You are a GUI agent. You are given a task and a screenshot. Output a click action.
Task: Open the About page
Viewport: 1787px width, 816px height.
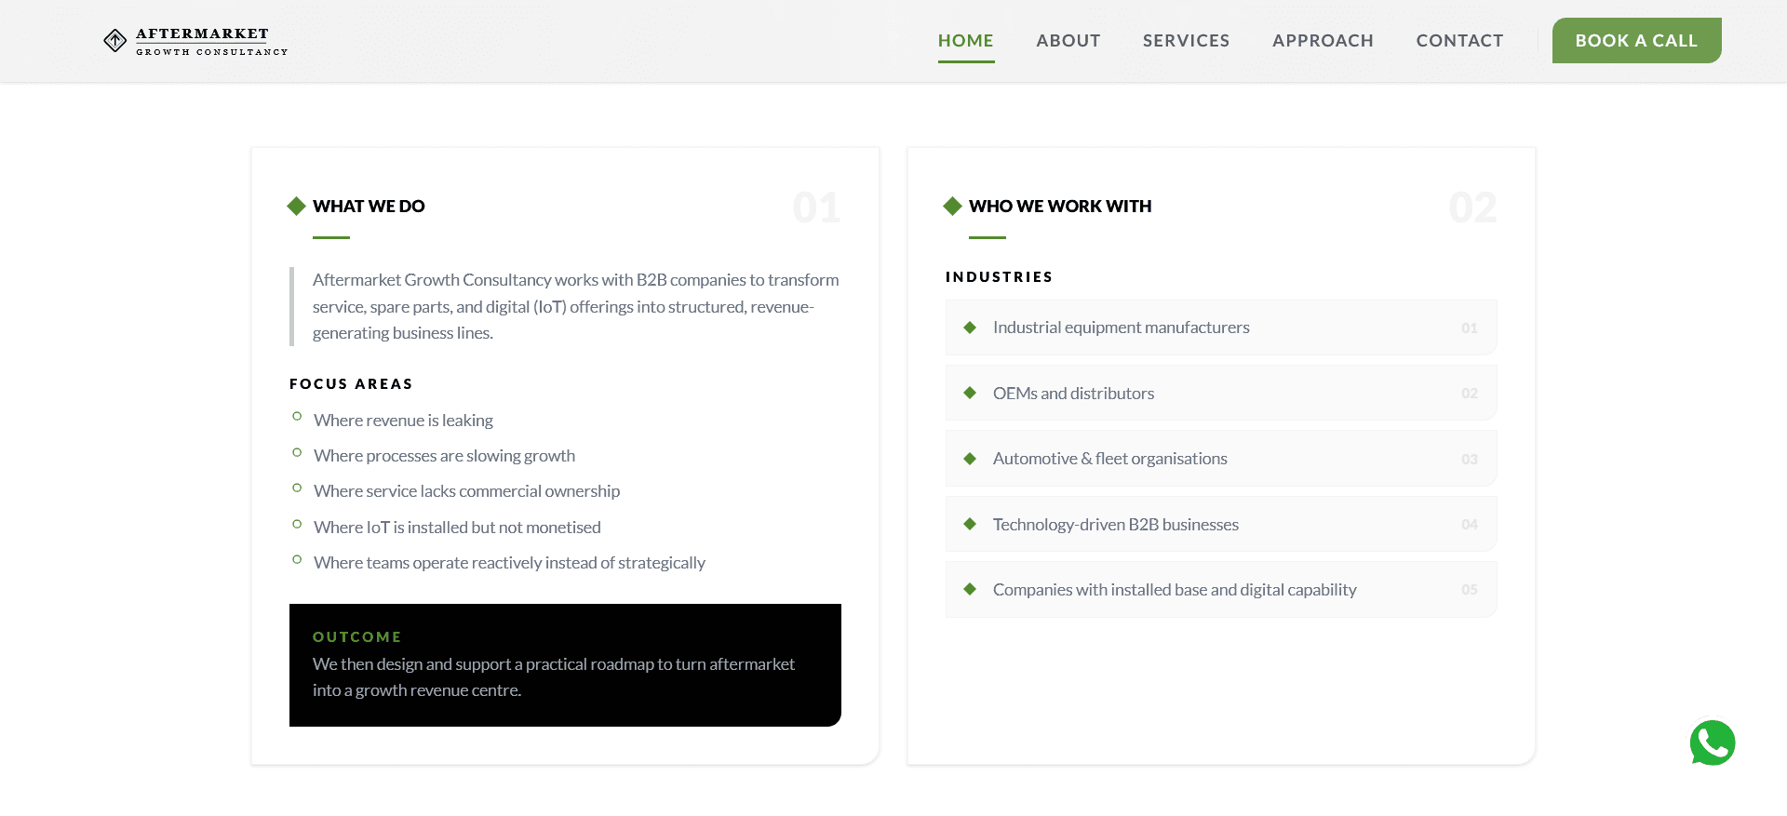tap(1068, 41)
